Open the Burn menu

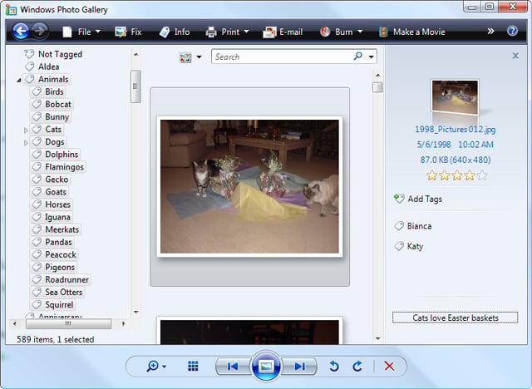point(341,32)
